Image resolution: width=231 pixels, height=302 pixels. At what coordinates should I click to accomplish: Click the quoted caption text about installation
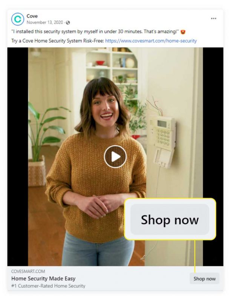pyautogui.click(x=95, y=32)
